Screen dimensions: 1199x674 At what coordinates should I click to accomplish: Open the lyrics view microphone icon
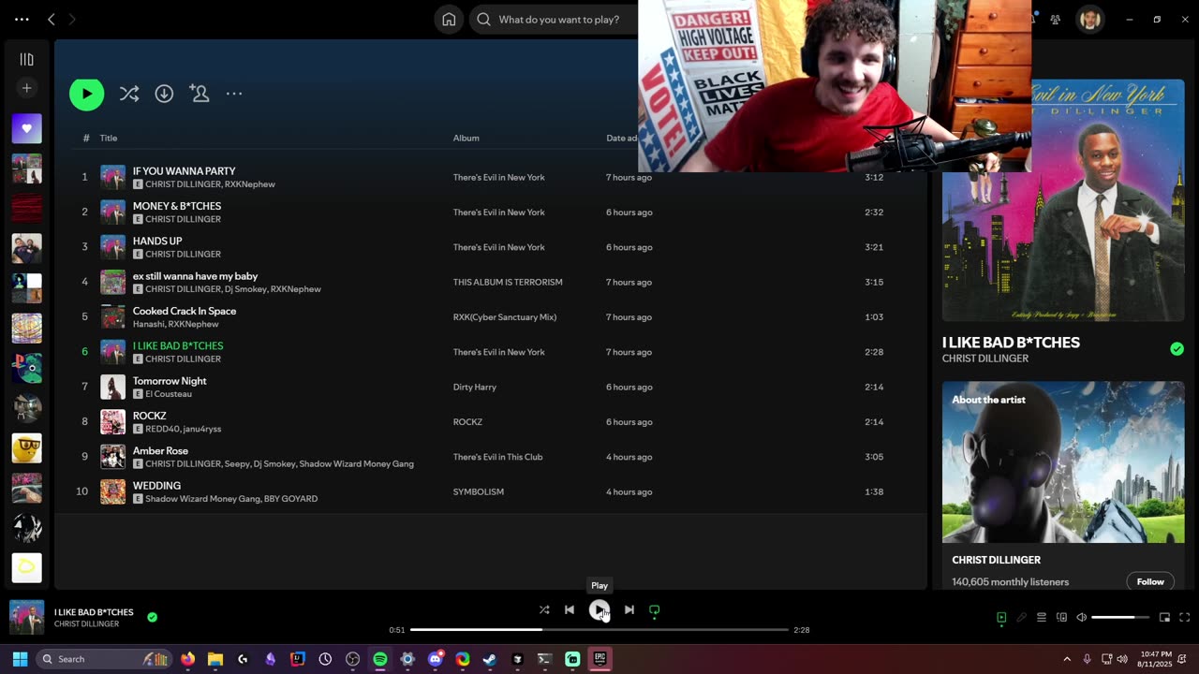[1021, 618]
